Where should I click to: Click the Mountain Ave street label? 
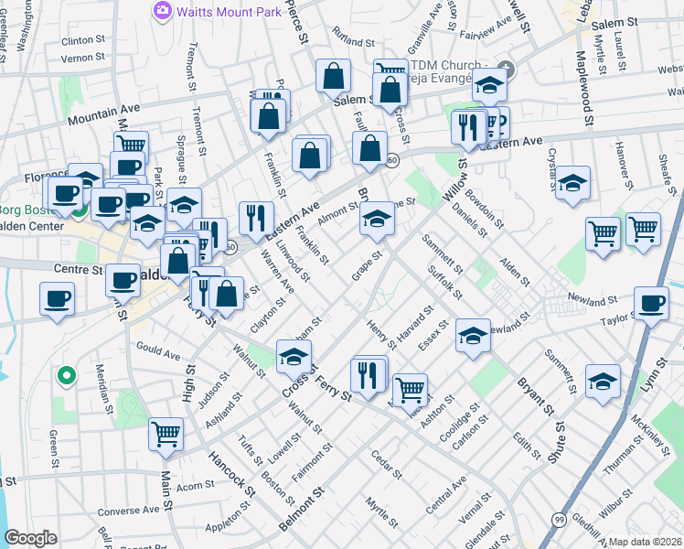(104, 114)
